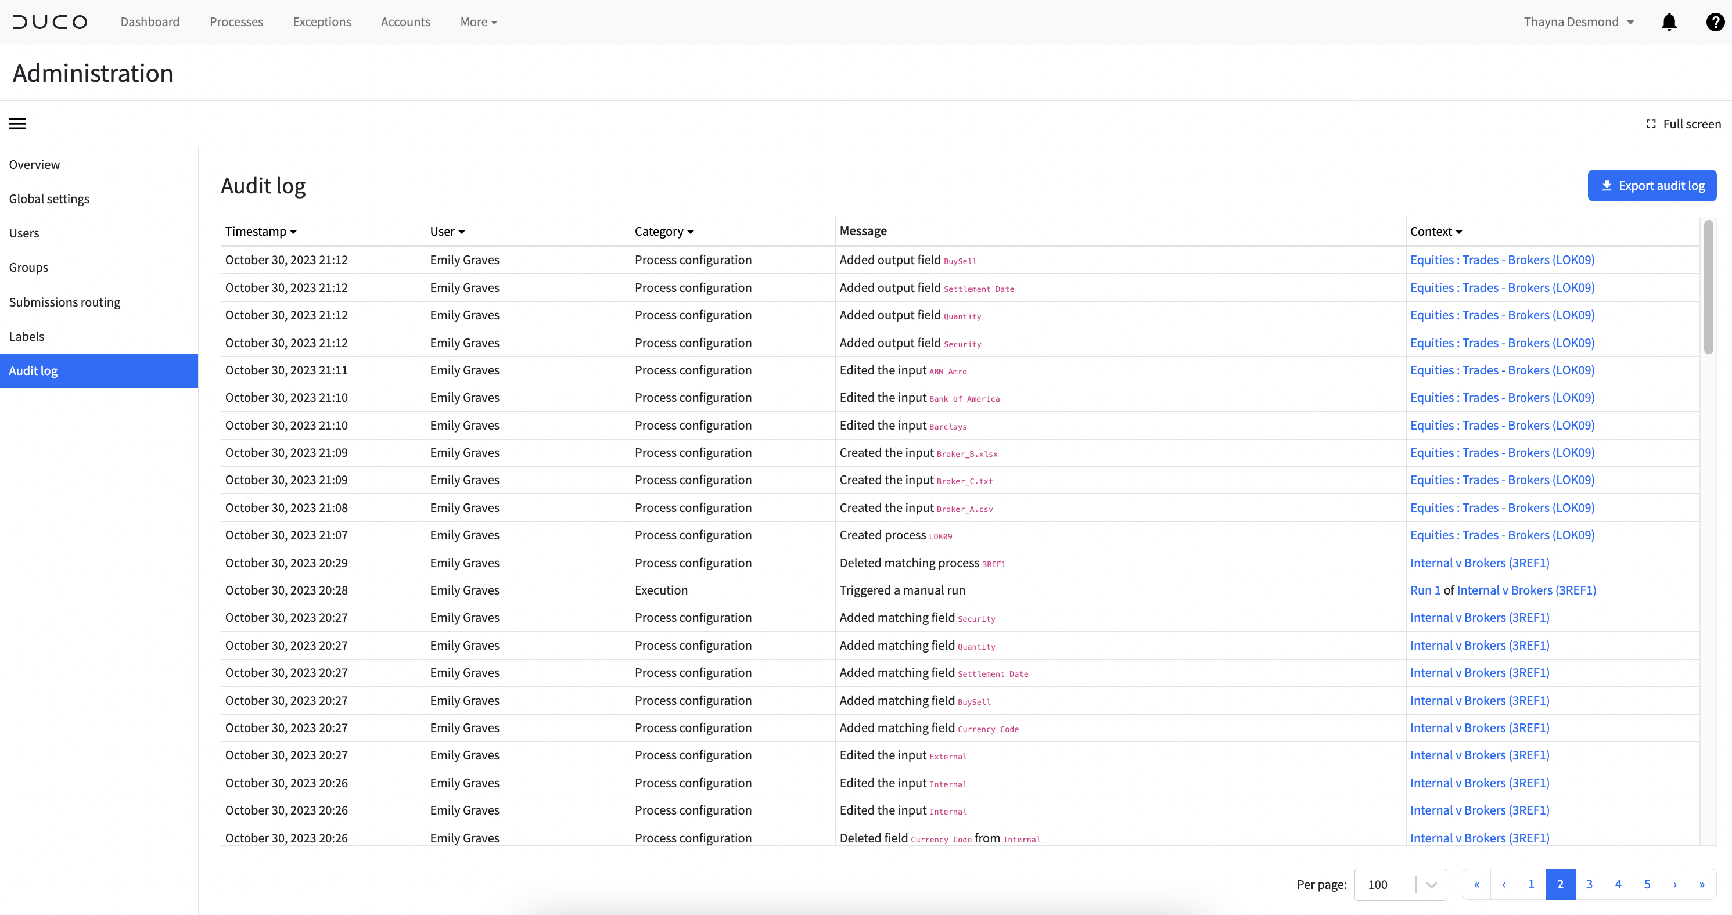Image resolution: width=1732 pixels, height=915 pixels.
Task: Click message 'Deleted field Currency Code from Internal'
Action: coord(940,838)
